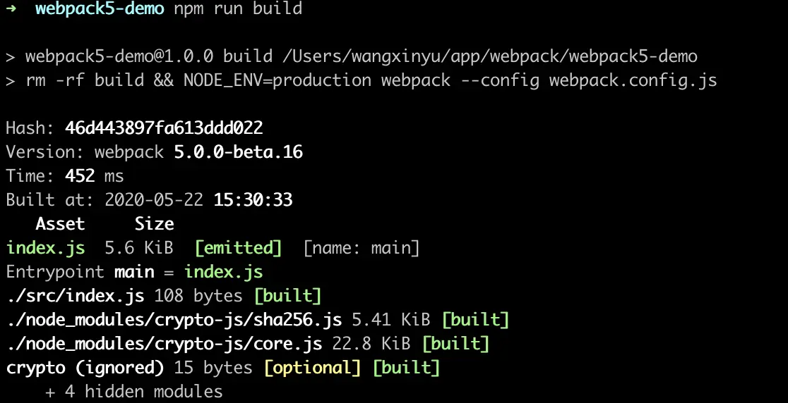Screen dimensions: 788x403
Task: Click the webpack version 5.0.0-beta.16
Action: 238,152
